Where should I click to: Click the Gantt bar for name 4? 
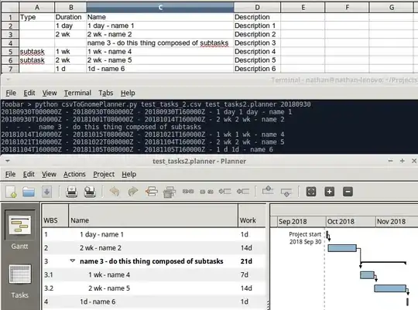pos(367,275)
